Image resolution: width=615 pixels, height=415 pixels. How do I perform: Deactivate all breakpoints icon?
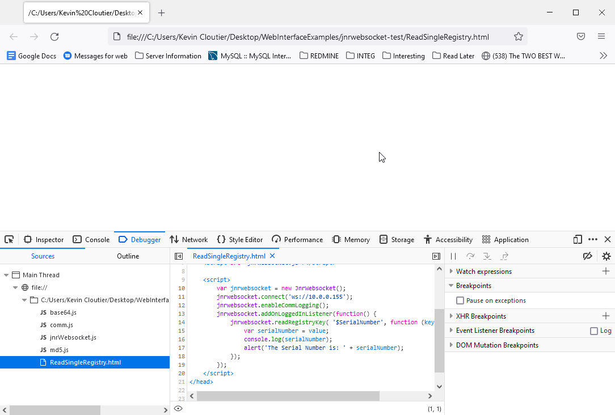tap(588, 256)
